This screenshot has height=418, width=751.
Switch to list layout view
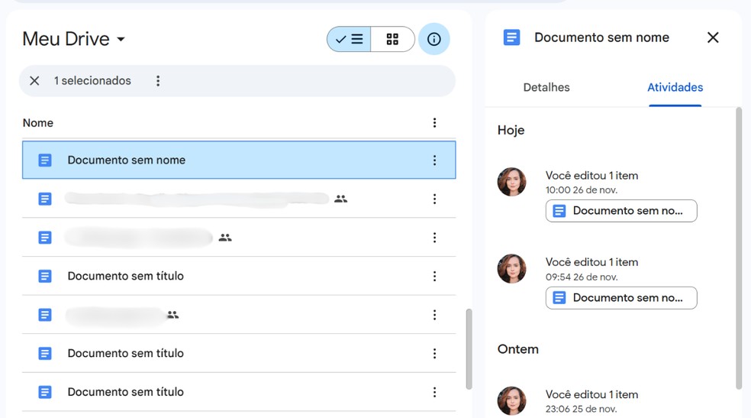point(349,39)
